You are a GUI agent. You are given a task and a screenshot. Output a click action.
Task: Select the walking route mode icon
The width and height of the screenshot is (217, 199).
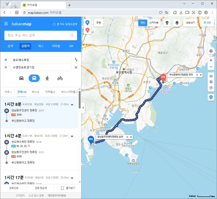(47, 78)
